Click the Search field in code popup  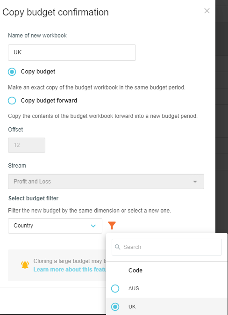pyautogui.click(x=167, y=247)
